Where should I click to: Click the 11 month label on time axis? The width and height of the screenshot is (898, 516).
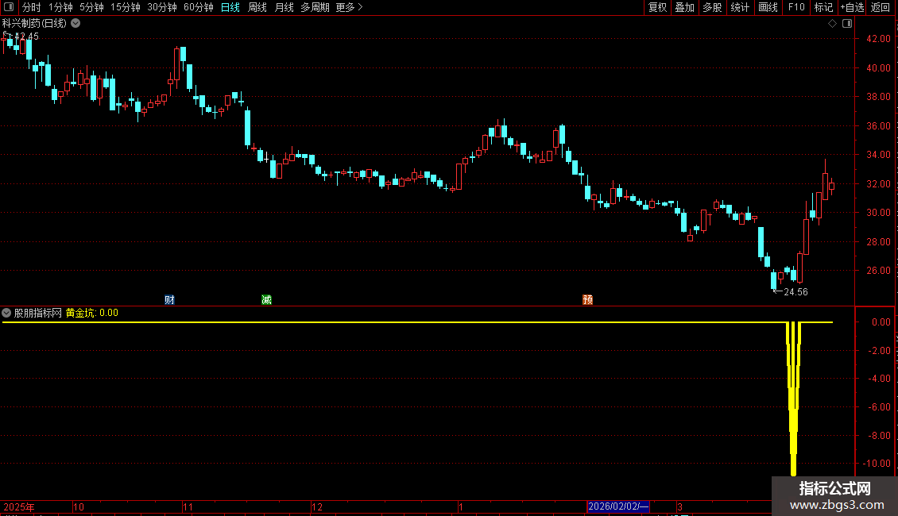[x=188, y=506]
